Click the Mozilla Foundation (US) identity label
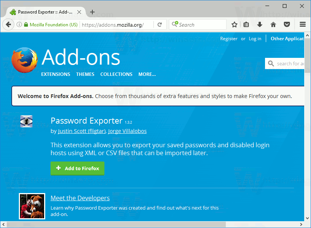The image size is (311, 228). [54, 25]
